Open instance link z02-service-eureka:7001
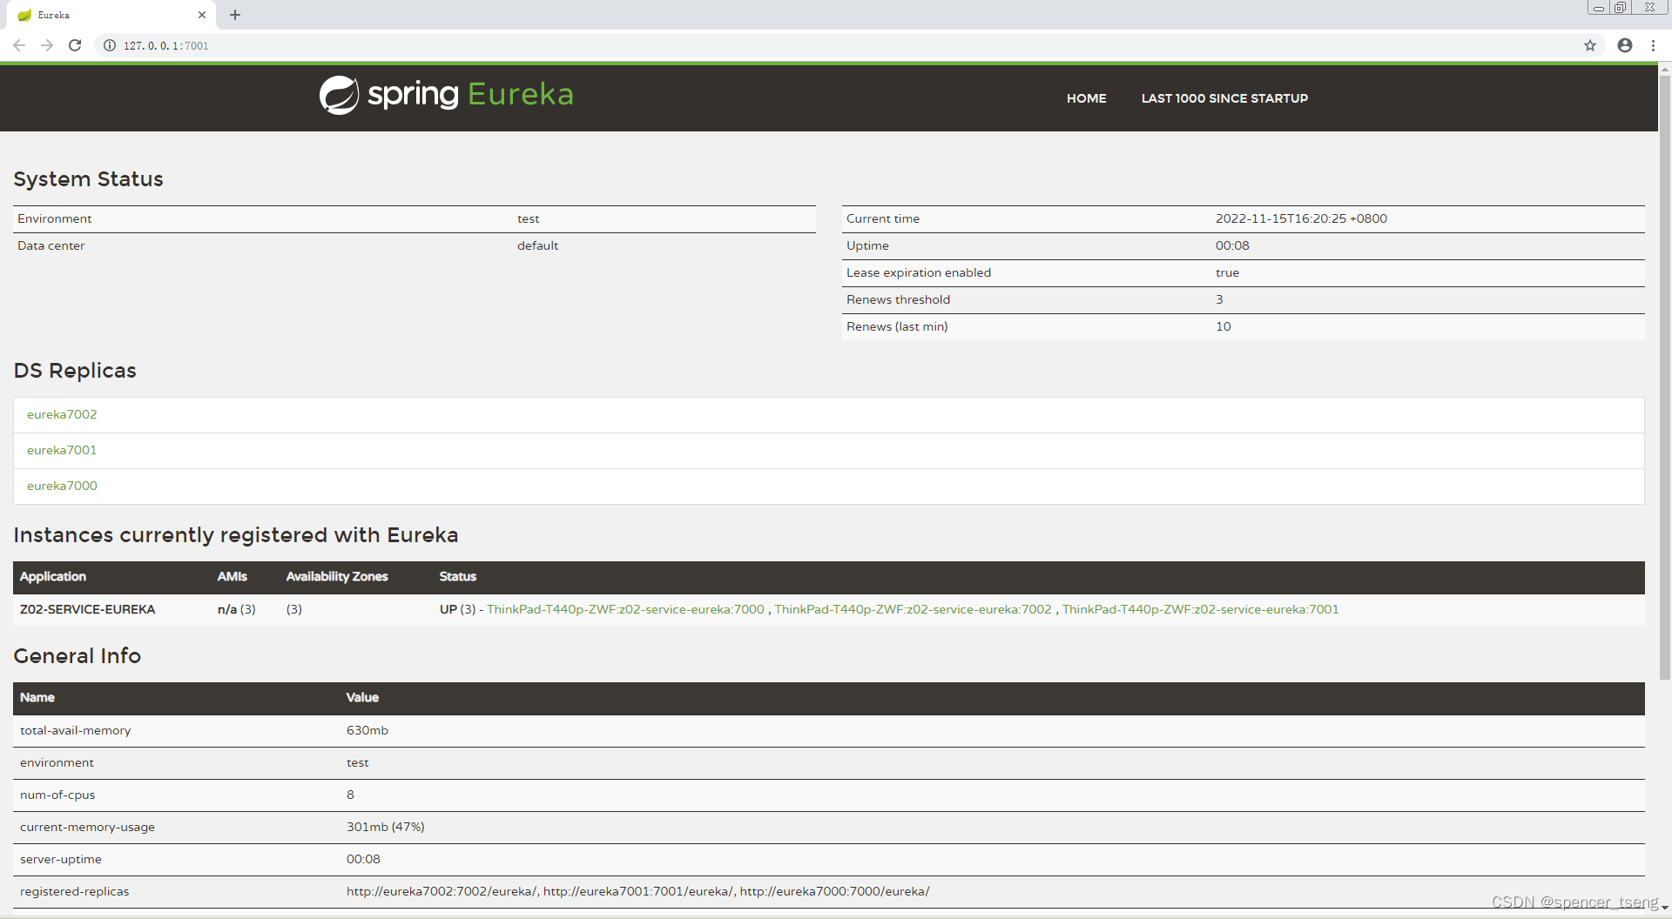The image size is (1672, 919). point(1201,609)
